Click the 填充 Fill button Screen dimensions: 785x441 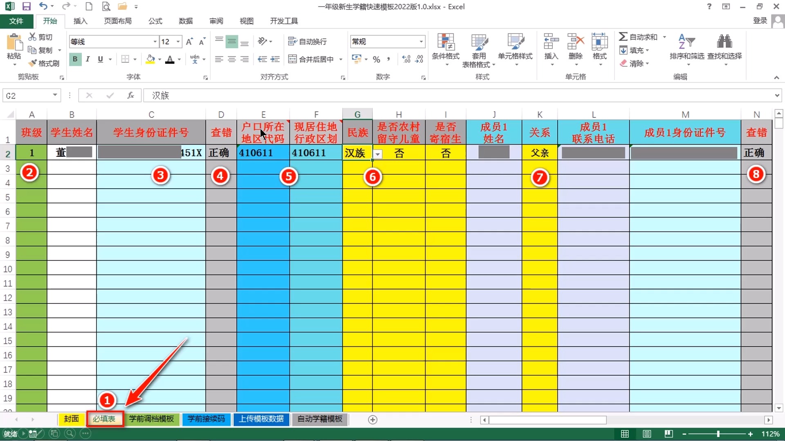point(634,50)
